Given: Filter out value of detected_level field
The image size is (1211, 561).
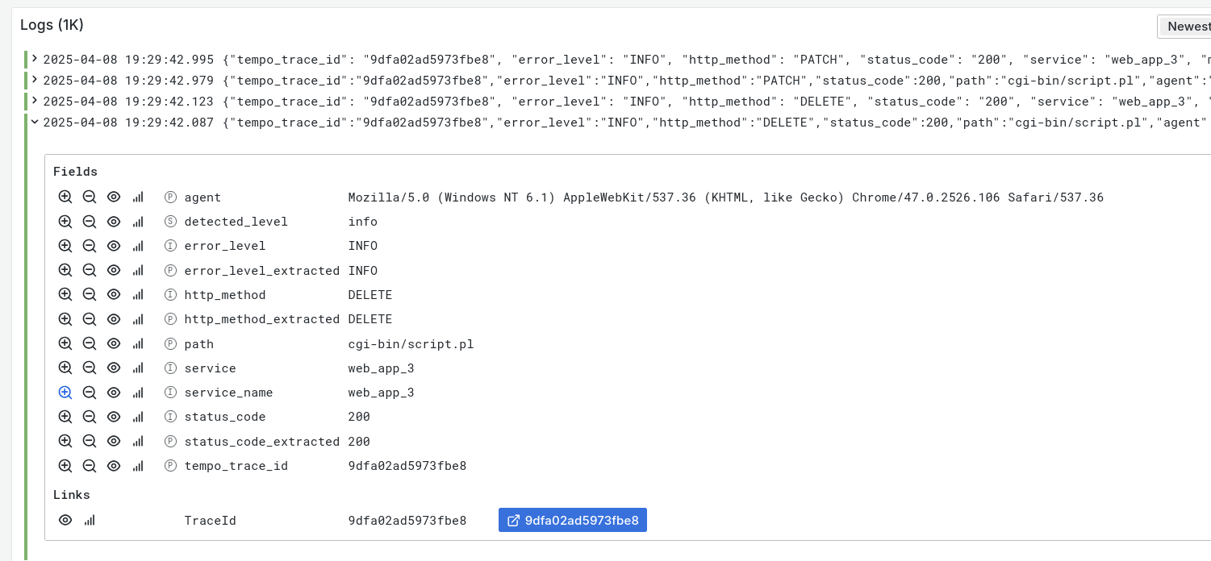Looking at the screenshot, I should [x=90, y=221].
